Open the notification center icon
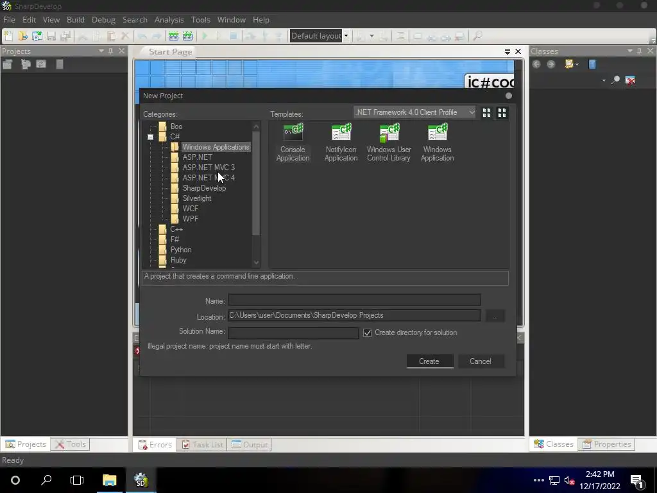 [x=637, y=481]
